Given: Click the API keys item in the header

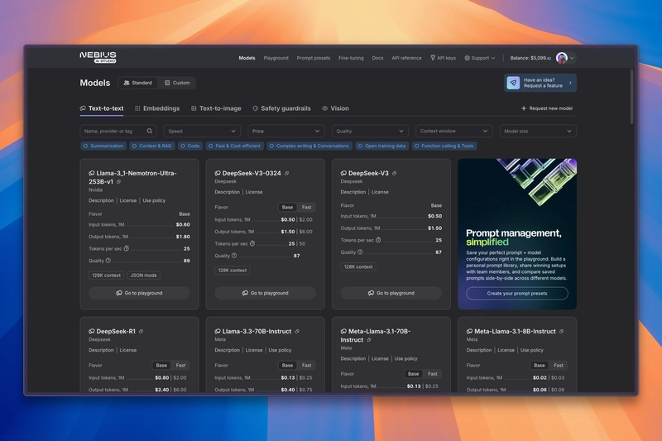Looking at the screenshot, I should coord(443,58).
